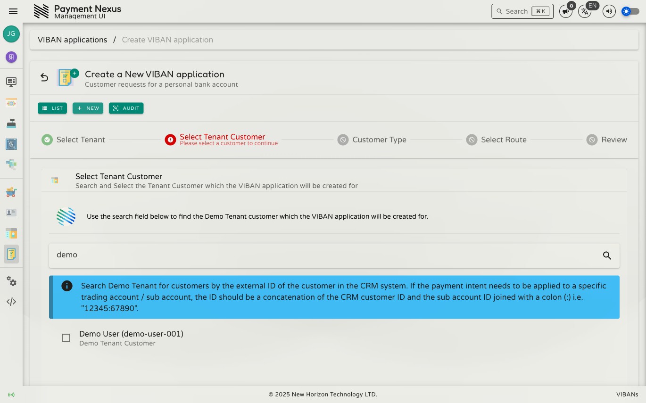The height and width of the screenshot is (403, 646).
Task: Open the Select Tenant Customer step
Action: coord(221,140)
